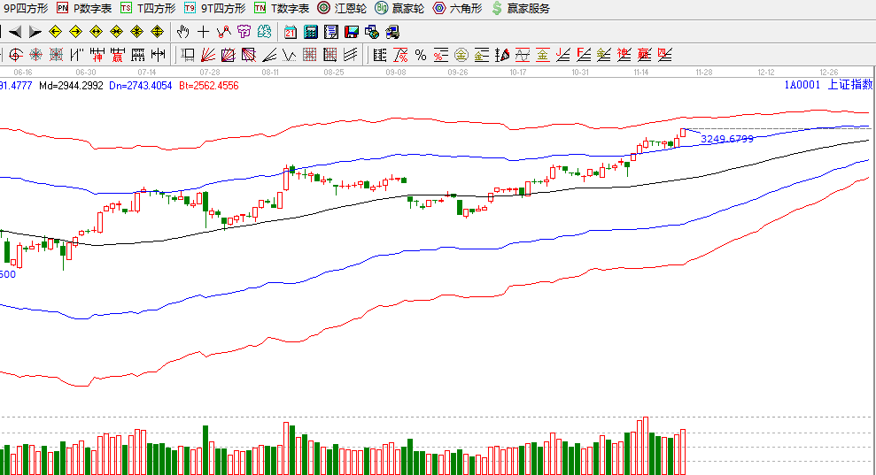Click the black right-pointing triangle arrow

35,32
